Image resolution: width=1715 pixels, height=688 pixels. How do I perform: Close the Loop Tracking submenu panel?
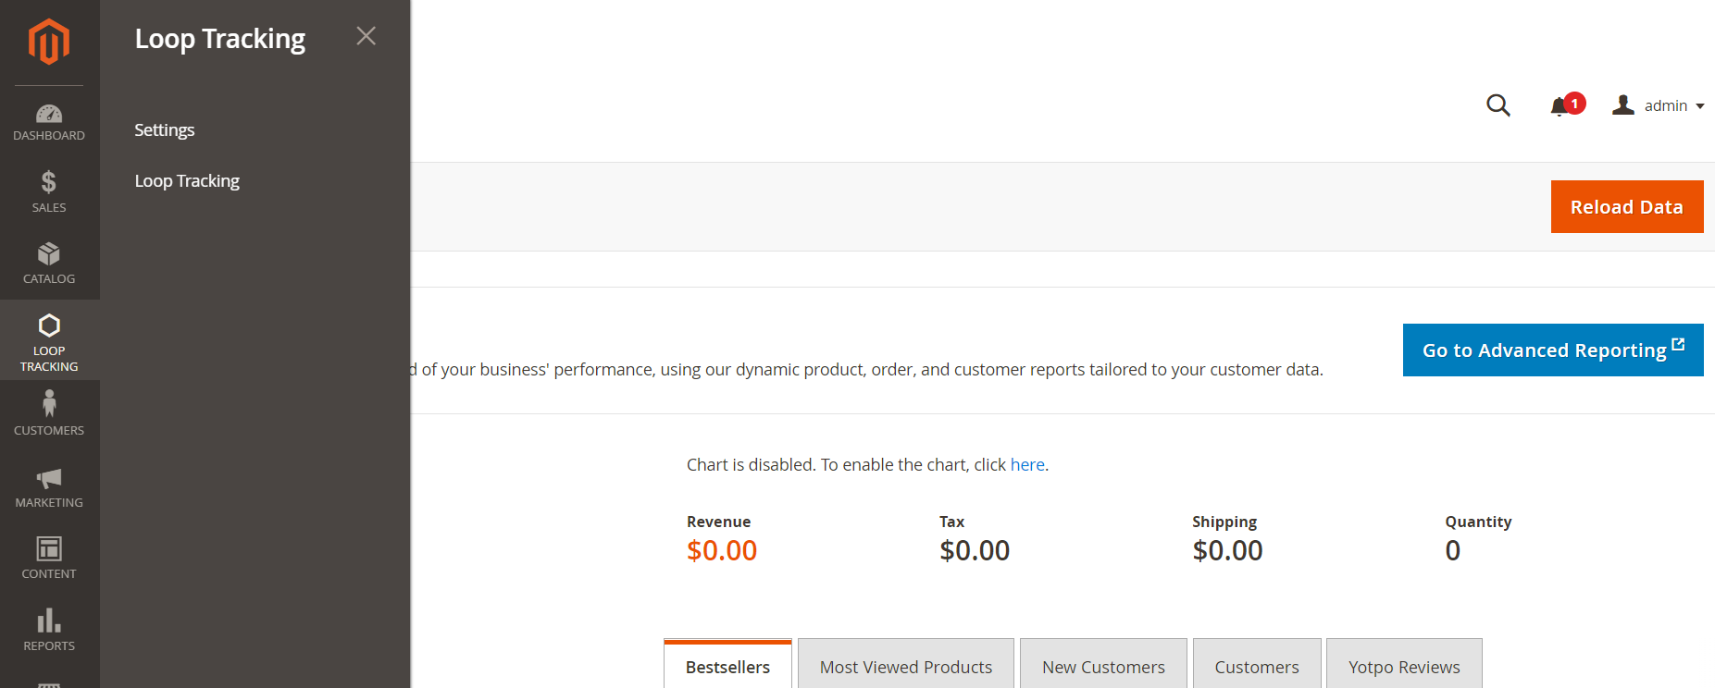tap(367, 36)
